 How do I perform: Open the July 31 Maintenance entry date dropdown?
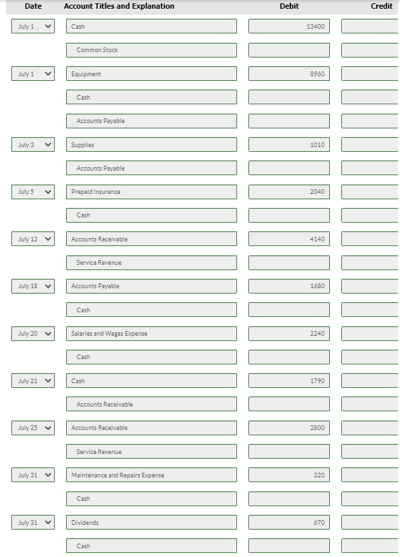(x=33, y=475)
